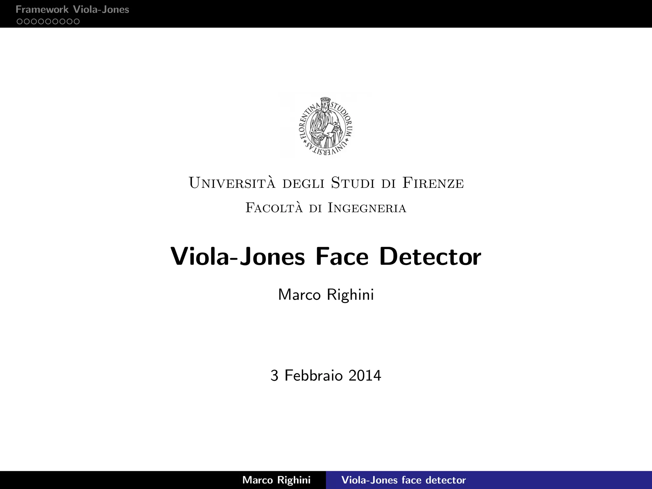This screenshot has height=489, width=652.
Task: Click the fourth slide navigation circle
Action: pyautogui.click(x=41, y=21)
